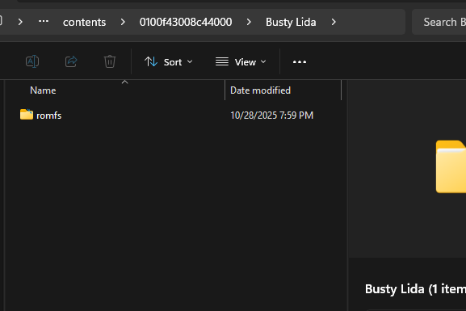Select the romfs folder icon
The width and height of the screenshot is (466, 311).
coord(27,115)
